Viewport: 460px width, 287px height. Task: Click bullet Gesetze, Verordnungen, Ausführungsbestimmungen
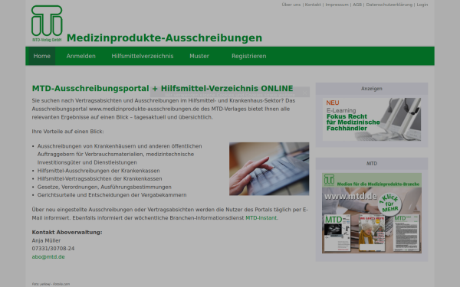click(x=104, y=187)
